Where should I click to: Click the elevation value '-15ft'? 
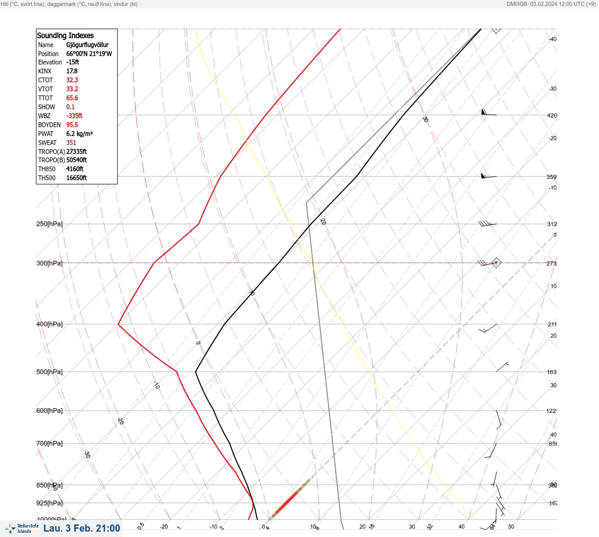tap(73, 62)
